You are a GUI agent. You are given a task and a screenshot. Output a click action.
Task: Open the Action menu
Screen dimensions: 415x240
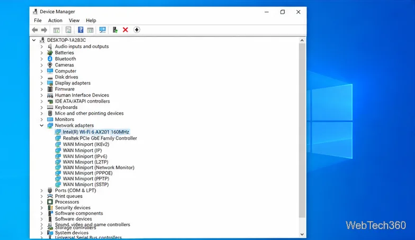(x=55, y=20)
